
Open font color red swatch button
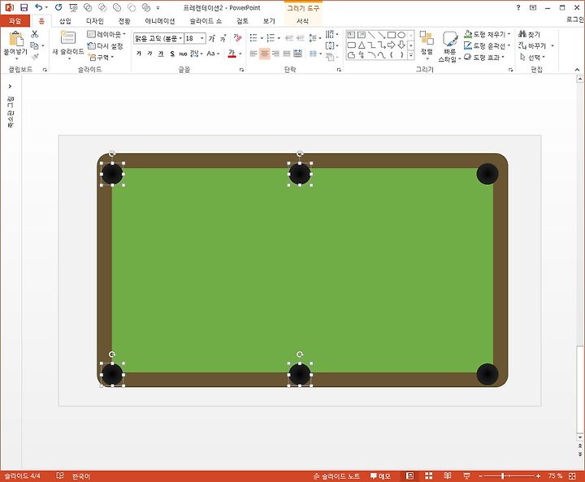232,54
